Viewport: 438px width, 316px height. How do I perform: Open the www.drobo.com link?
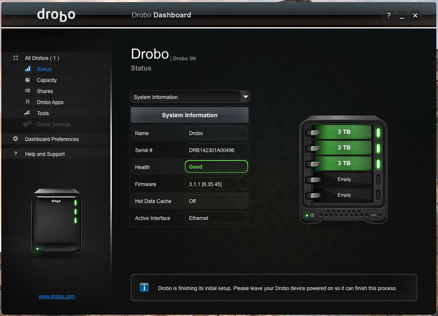pyautogui.click(x=57, y=296)
